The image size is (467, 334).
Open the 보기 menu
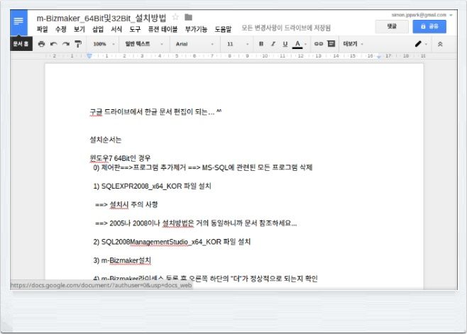(79, 29)
